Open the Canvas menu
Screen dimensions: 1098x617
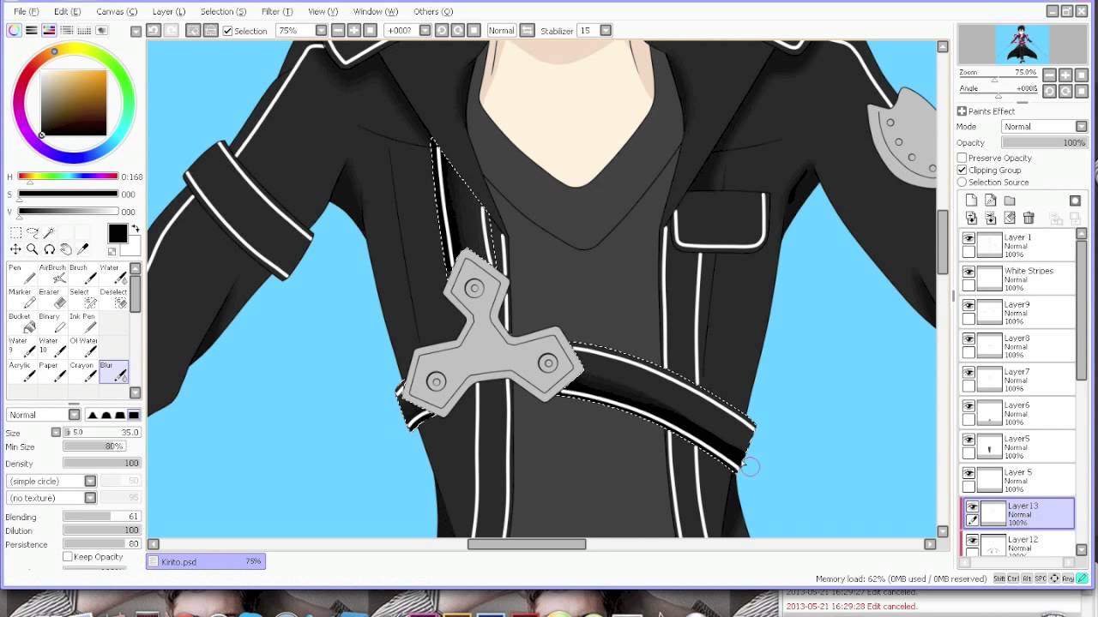117,11
